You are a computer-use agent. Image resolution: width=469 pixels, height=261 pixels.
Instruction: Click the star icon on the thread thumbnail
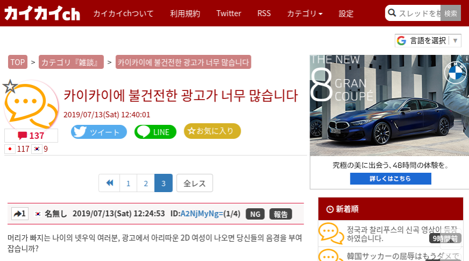10,87
